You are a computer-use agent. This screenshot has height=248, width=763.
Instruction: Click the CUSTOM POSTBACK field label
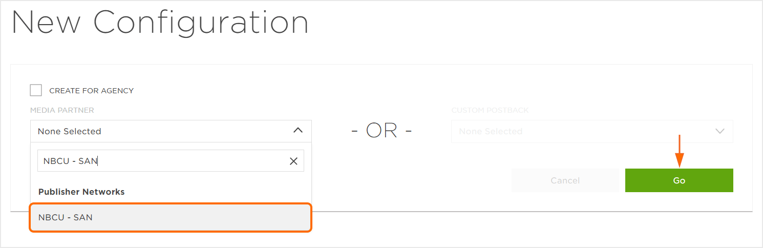click(x=490, y=110)
